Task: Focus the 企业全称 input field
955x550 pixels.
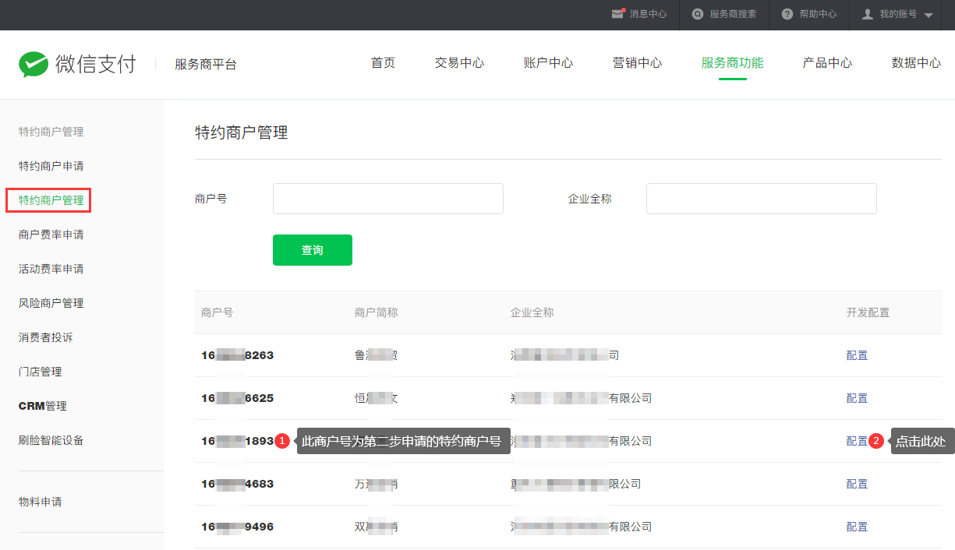Action: coord(762,199)
